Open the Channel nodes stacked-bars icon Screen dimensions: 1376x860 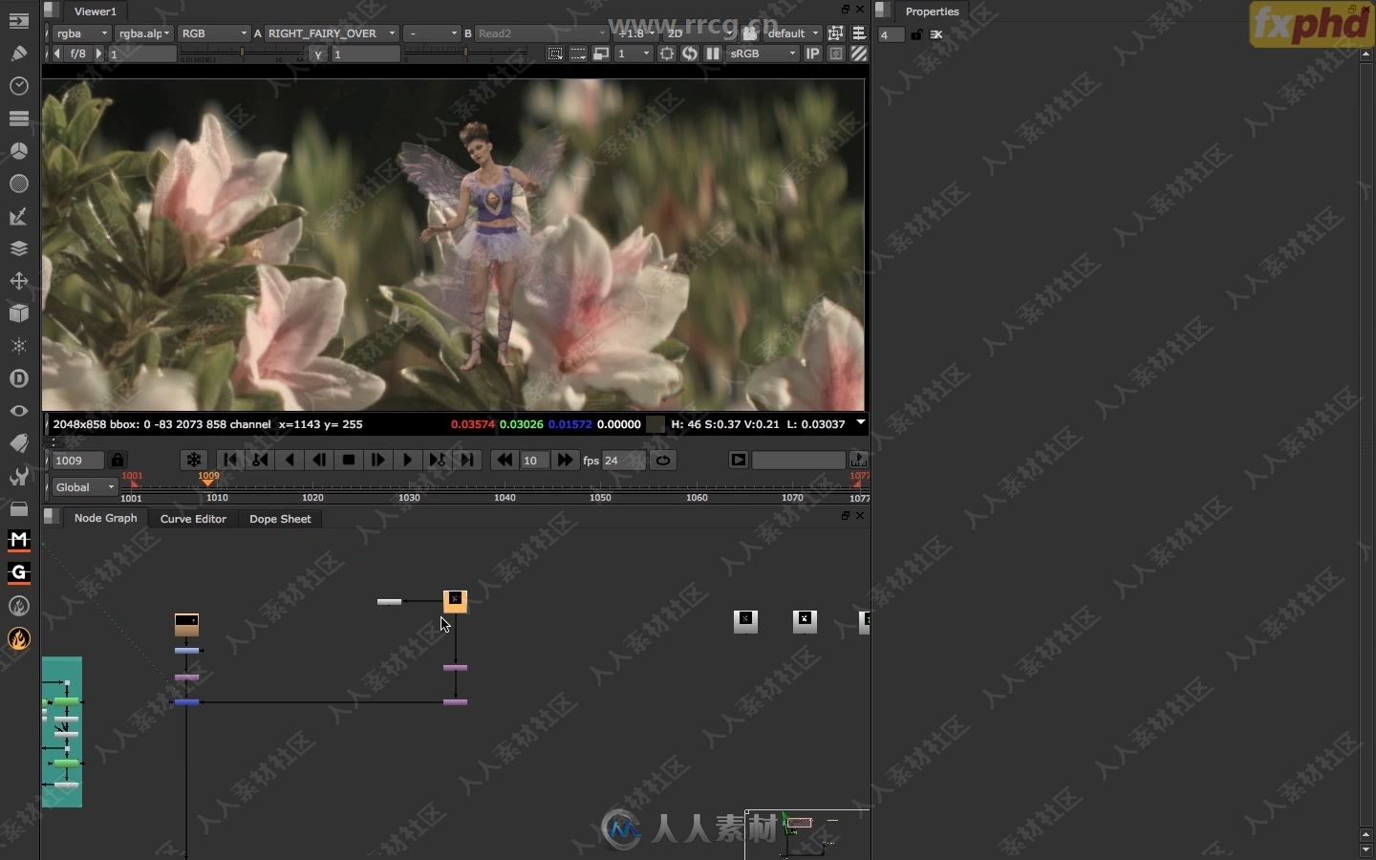(18, 118)
